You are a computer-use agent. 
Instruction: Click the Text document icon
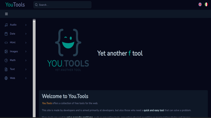tap(6, 69)
